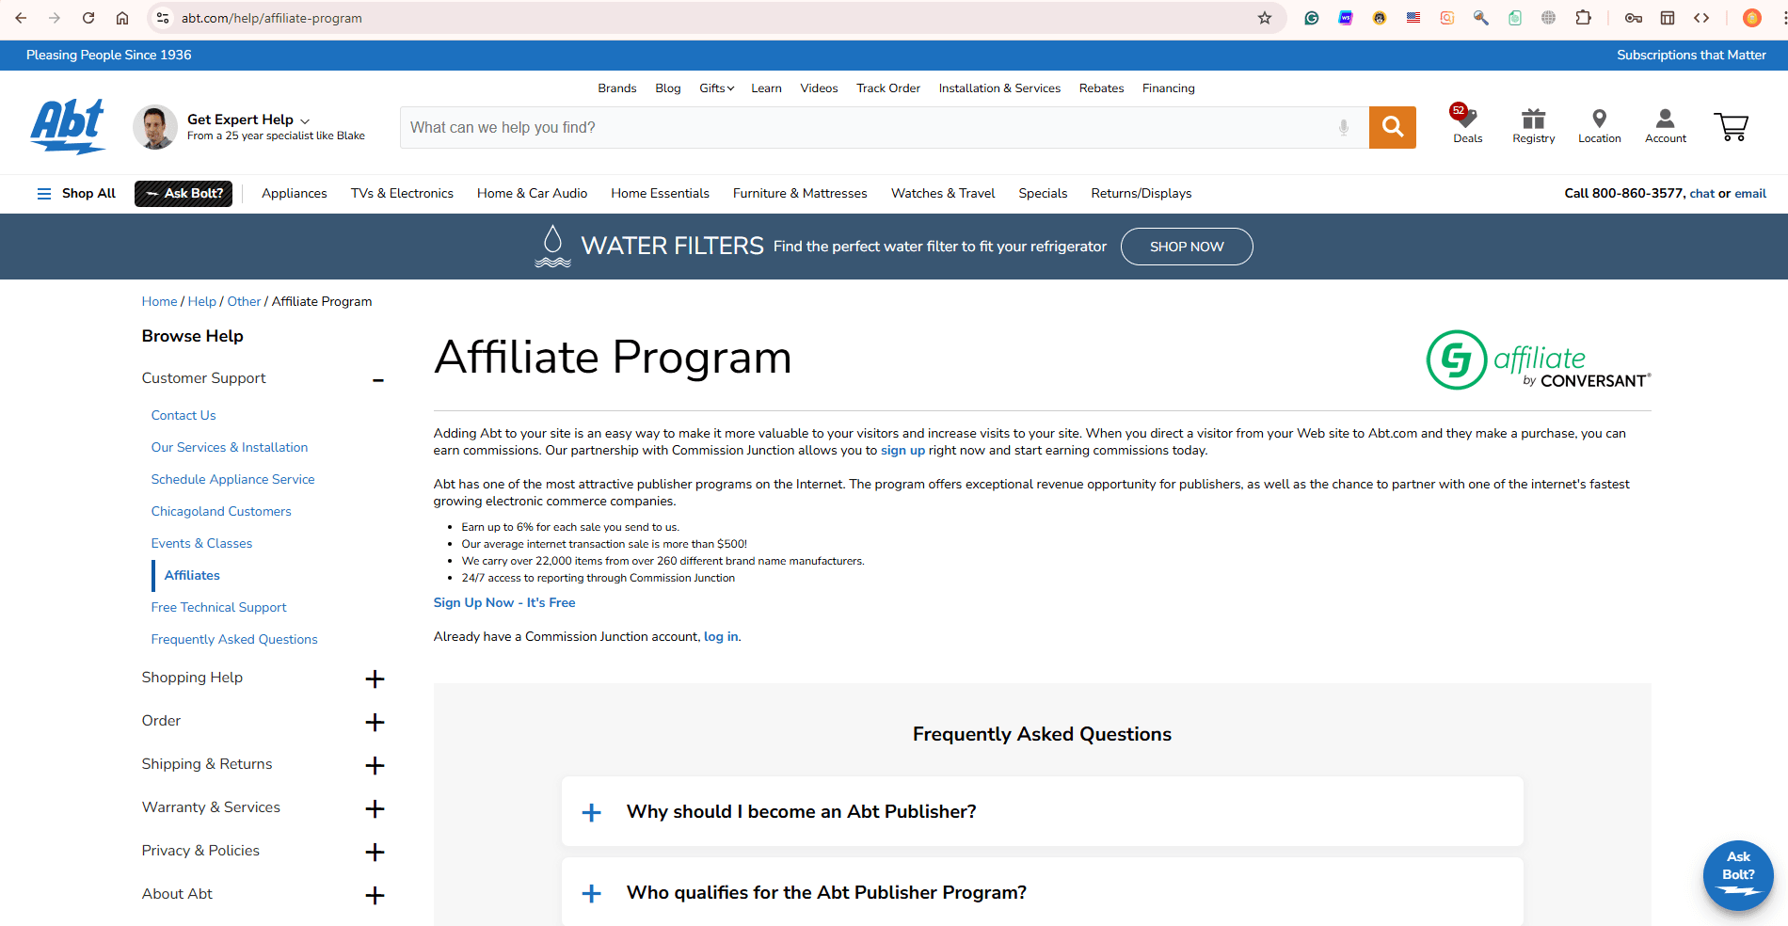Reload the page with the refresh icon
1788x926 pixels.
tap(88, 18)
